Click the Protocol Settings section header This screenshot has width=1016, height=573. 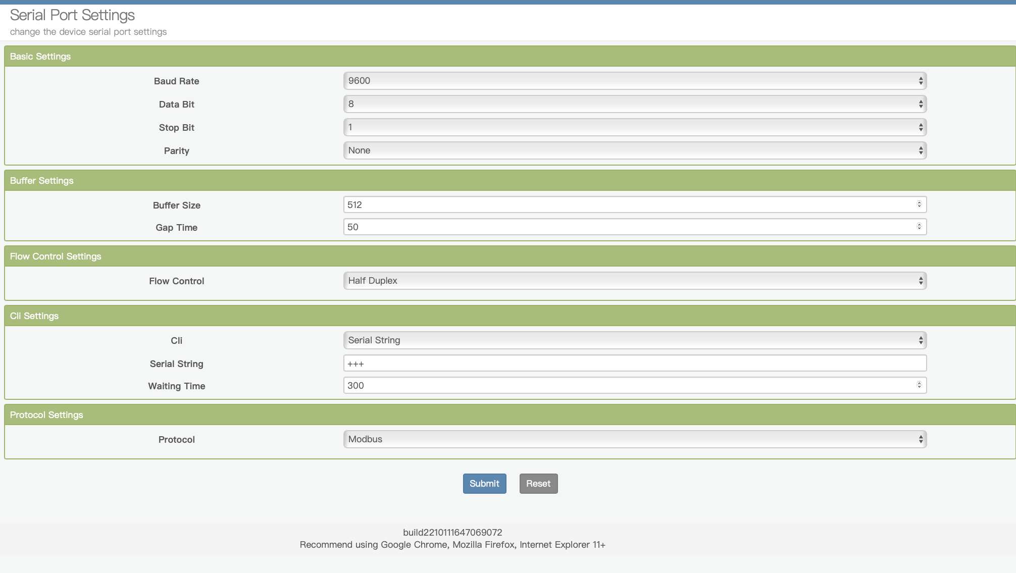click(x=46, y=415)
